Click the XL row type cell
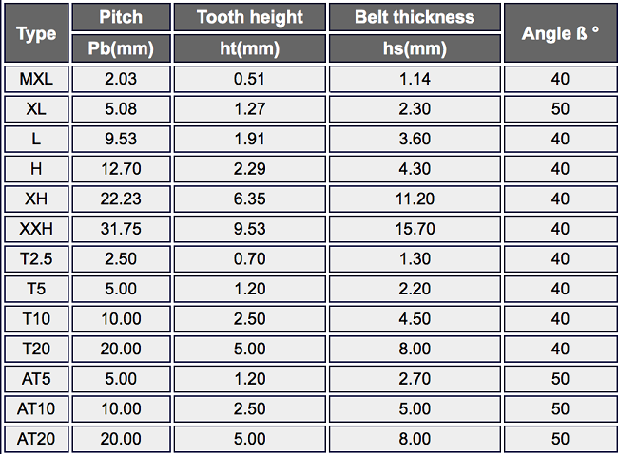618x454 pixels. tap(36, 108)
